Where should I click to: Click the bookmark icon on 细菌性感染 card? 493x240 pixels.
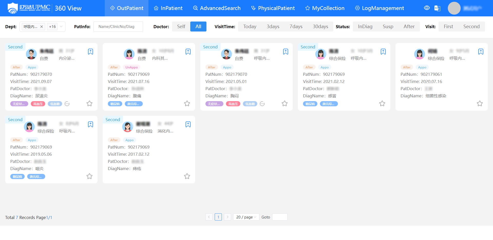481,51
